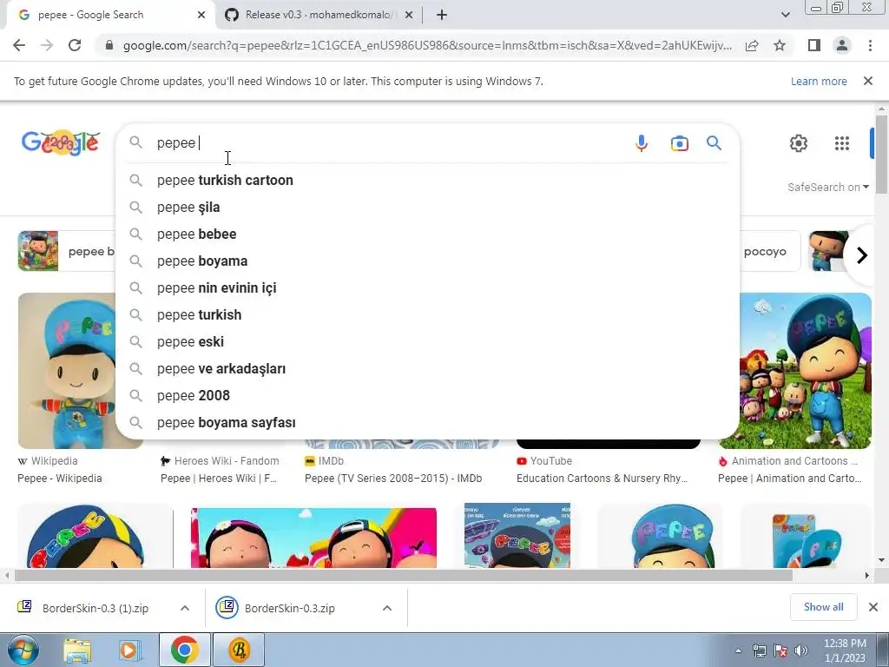Select suggestion pepee nin evinin içi
The height and width of the screenshot is (667, 889).
427,288
